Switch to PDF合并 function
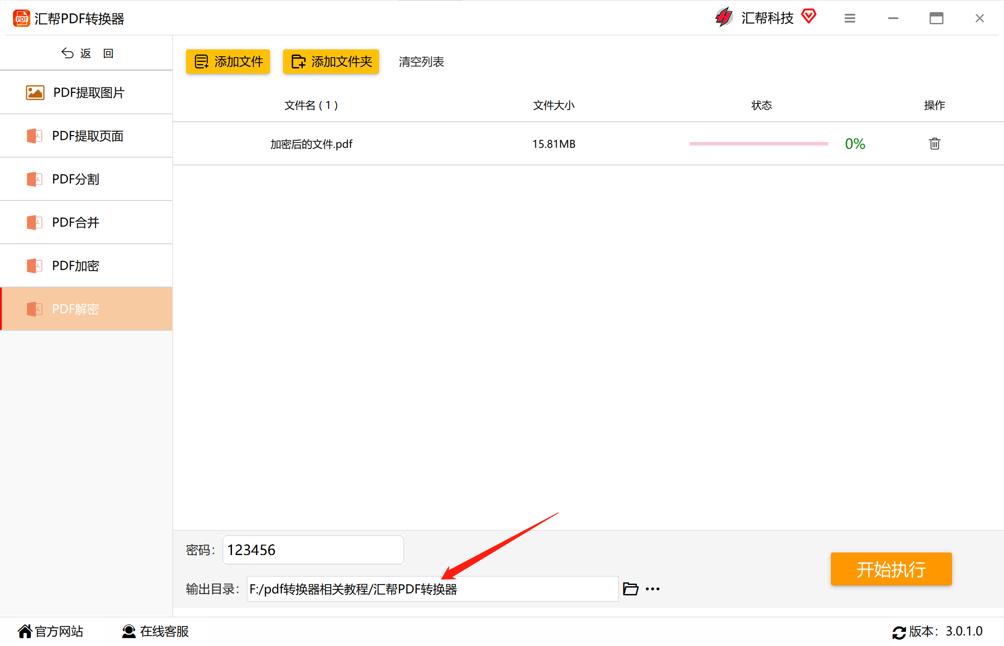 (87, 223)
